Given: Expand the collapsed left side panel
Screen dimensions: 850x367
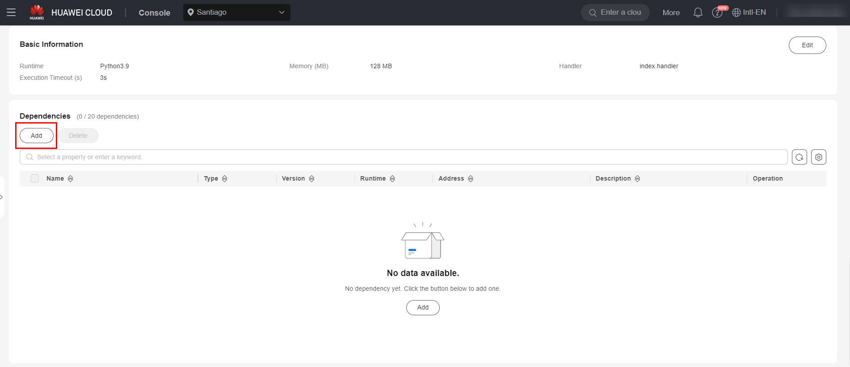Looking at the screenshot, I should tap(2, 197).
